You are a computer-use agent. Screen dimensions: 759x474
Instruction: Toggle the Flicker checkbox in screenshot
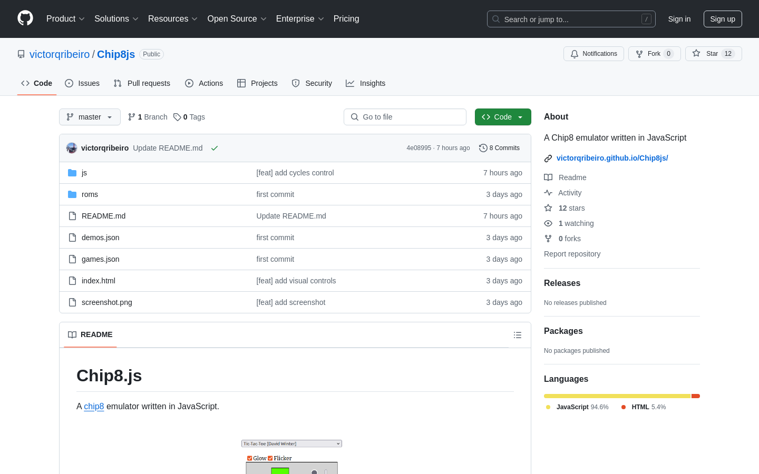(270, 458)
